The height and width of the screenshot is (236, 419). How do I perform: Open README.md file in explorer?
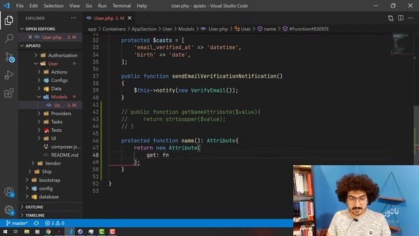[50, 155]
